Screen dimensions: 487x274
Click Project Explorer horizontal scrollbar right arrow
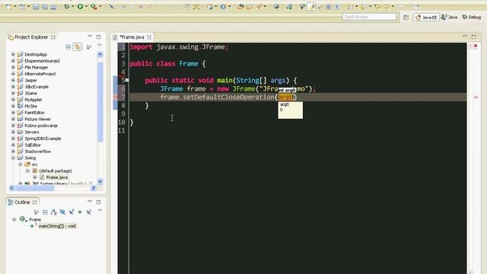[93, 188]
